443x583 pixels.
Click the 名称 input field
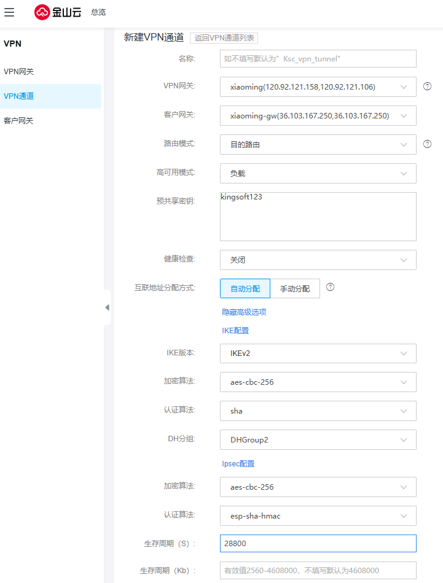point(318,58)
